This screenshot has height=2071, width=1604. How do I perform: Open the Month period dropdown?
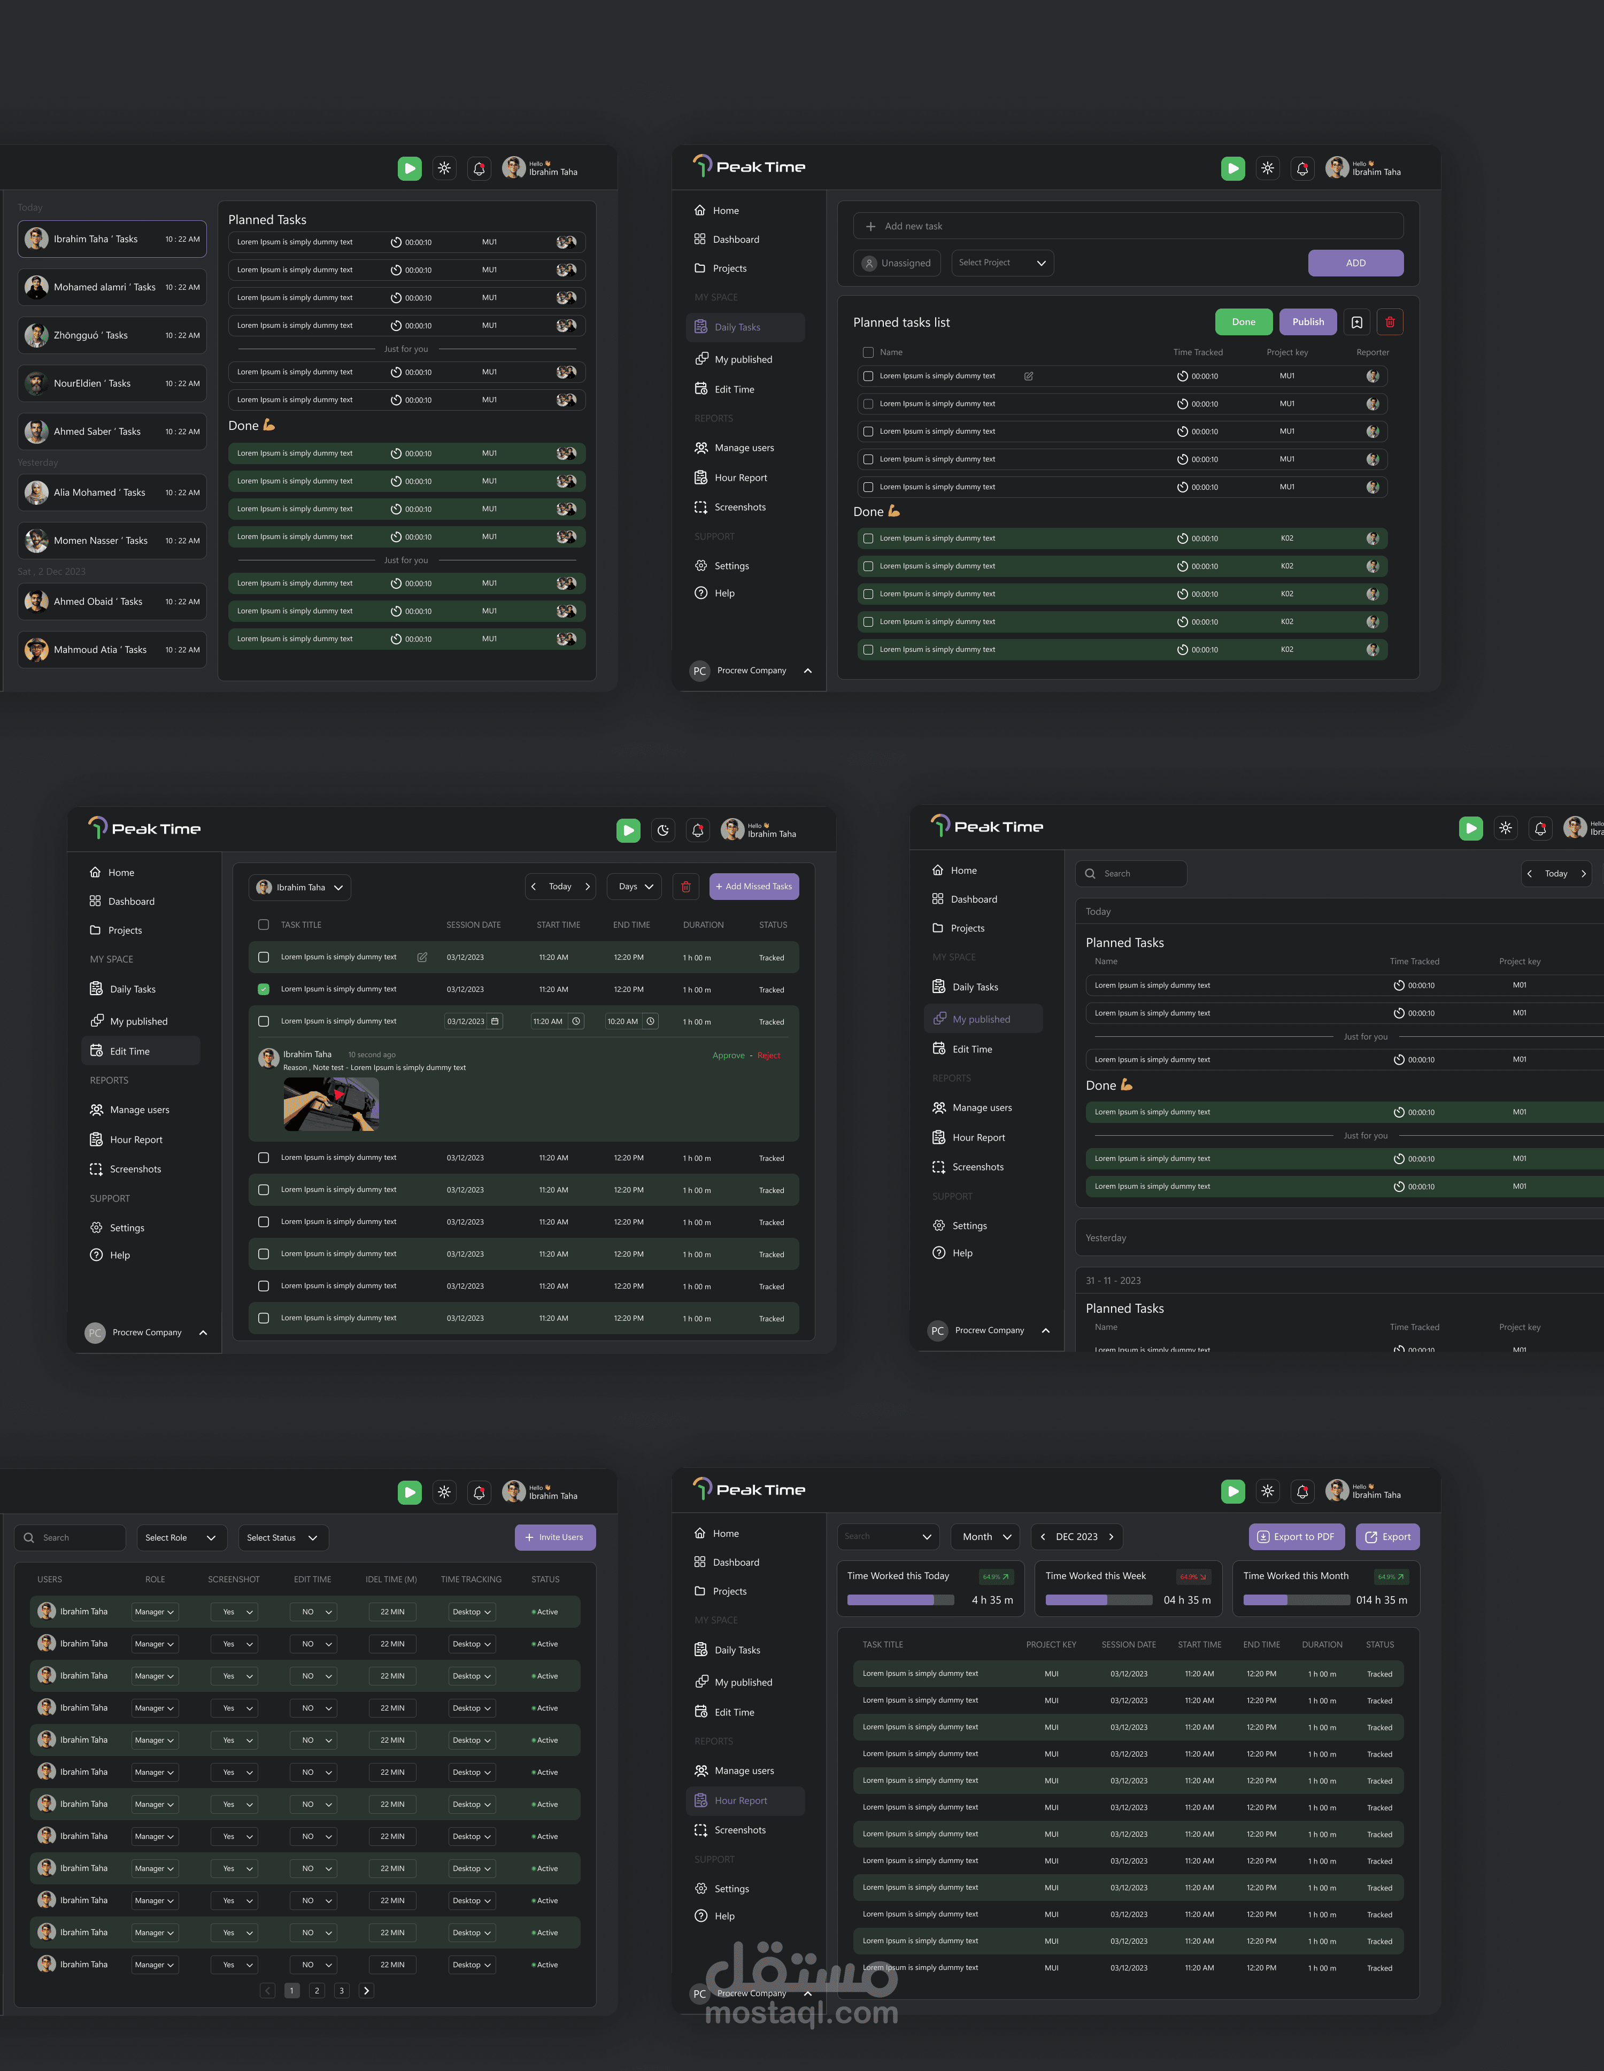(x=986, y=1536)
